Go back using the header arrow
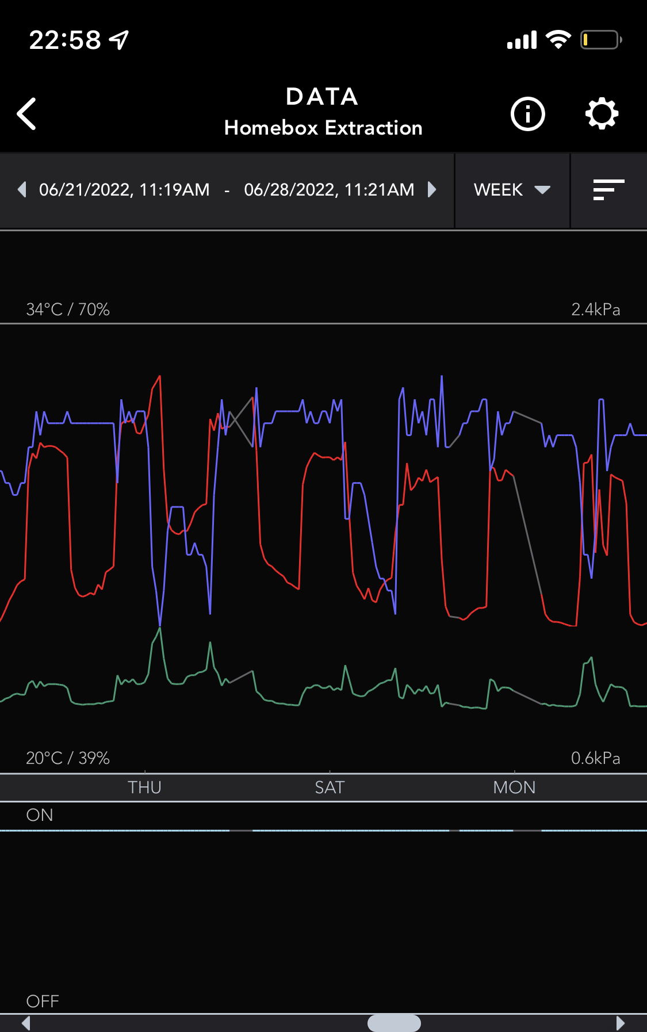 point(27,113)
